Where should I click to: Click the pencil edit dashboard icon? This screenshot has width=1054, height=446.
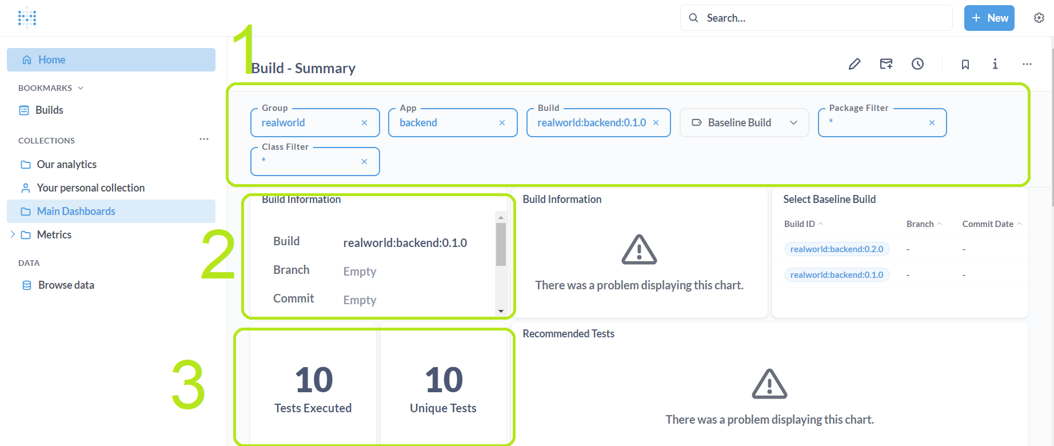pos(855,64)
